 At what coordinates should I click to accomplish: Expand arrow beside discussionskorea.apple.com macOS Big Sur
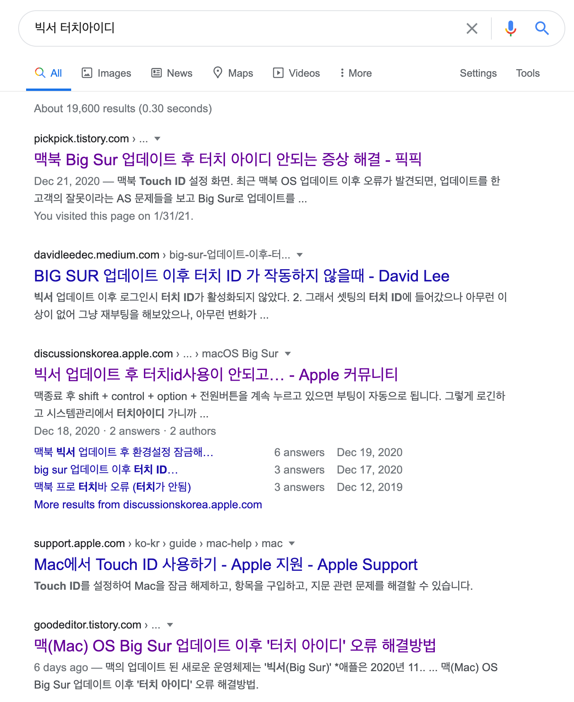pos(288,354)
